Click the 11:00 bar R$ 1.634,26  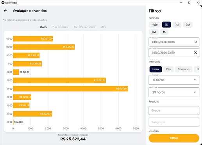(x=27, y=64)
